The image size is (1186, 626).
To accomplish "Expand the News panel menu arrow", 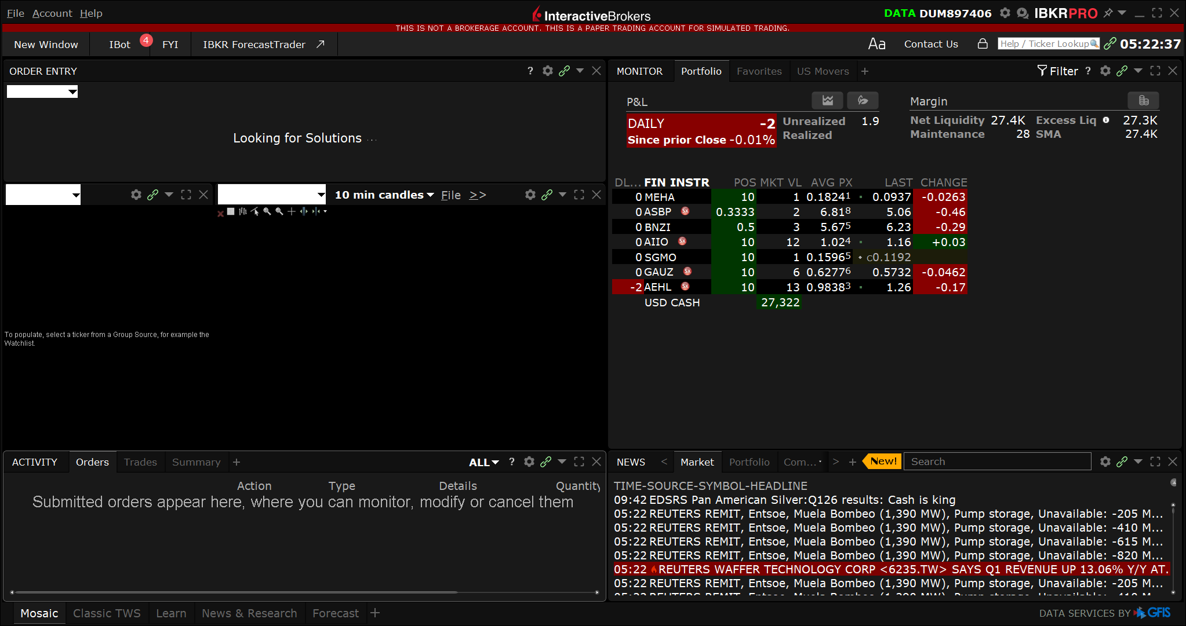I will click(x=1138, y=462).
